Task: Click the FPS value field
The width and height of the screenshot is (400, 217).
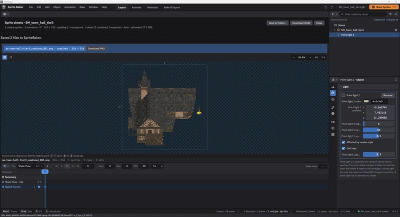Action: pyautogui.click(x=144, y=166)
